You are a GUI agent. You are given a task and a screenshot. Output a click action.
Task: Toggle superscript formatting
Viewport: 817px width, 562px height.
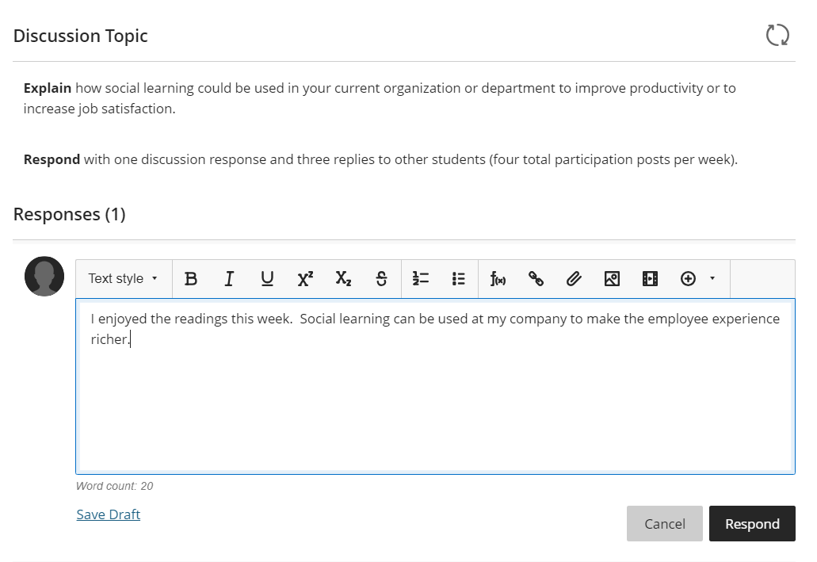click(305, 279)
